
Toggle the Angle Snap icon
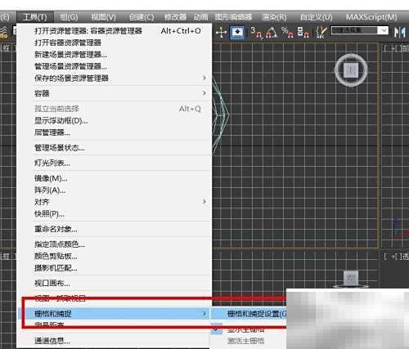click(271, 33)
